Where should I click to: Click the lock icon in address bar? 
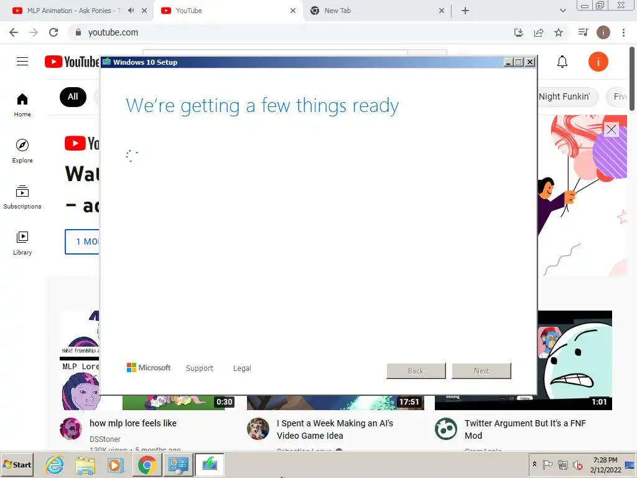(78, 32)
